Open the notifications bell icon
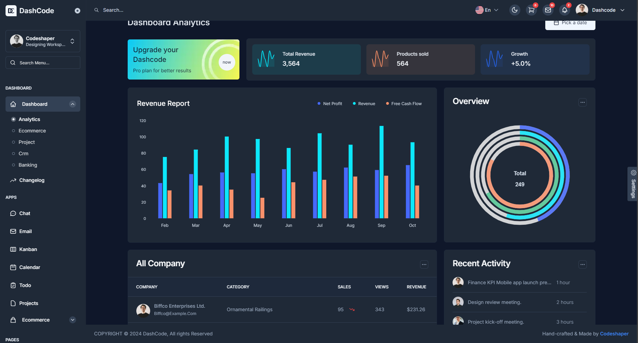This screenshot has width=638, height=343. point(565,10)
